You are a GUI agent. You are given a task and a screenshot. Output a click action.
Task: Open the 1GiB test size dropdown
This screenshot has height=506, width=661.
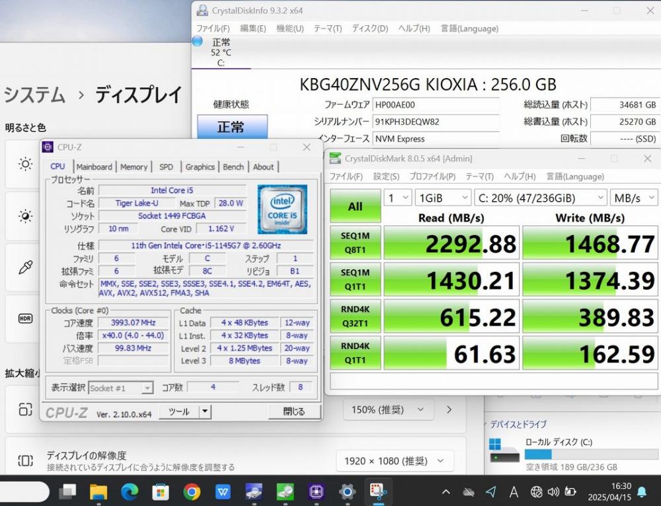[x=443, y=198]
